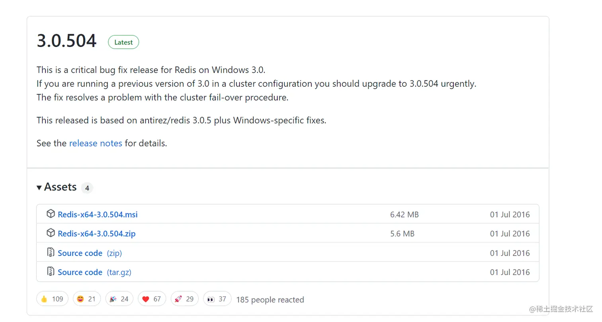Click the Assets count badge showing 4

pyautogui.click(x=87, y=188)
